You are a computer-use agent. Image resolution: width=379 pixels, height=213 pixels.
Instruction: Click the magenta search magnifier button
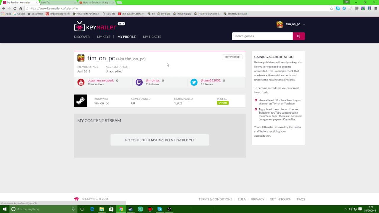pos(298,36)
